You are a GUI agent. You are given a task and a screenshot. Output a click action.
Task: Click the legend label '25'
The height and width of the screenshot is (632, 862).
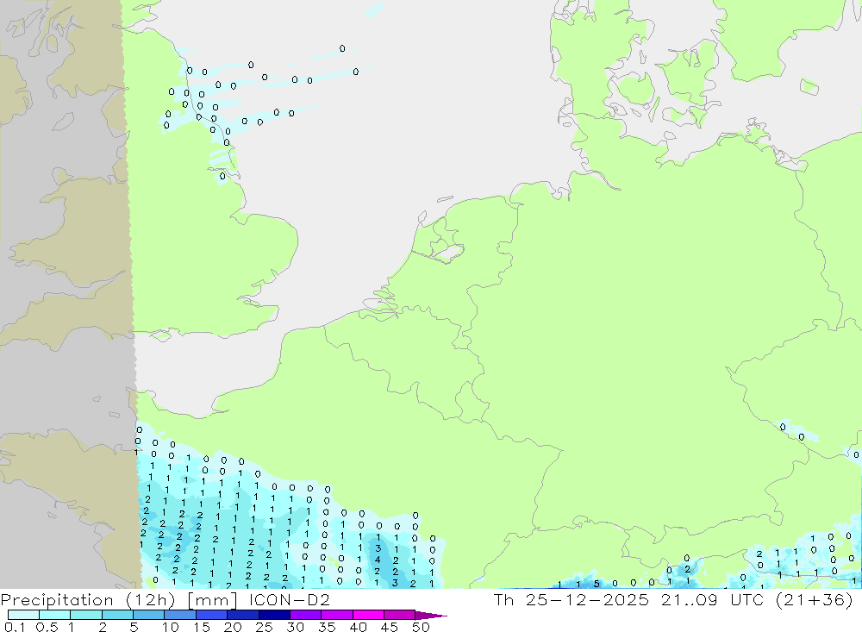click(x=264, y=627)
